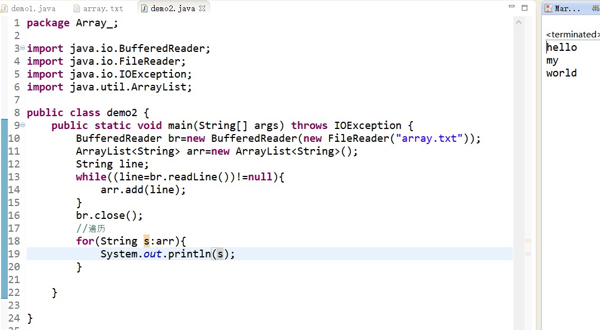Click the 'while' keyword on line 13
600x330 pixels.
point(91,177)
